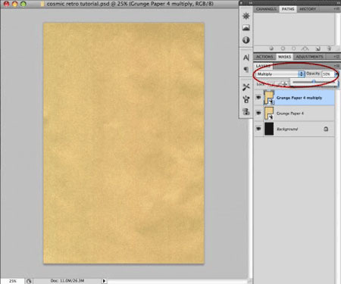Hide the Grunge Paper 4 multiply layer
This screenshot has height=284, width=341.
[x=258, y=98]
